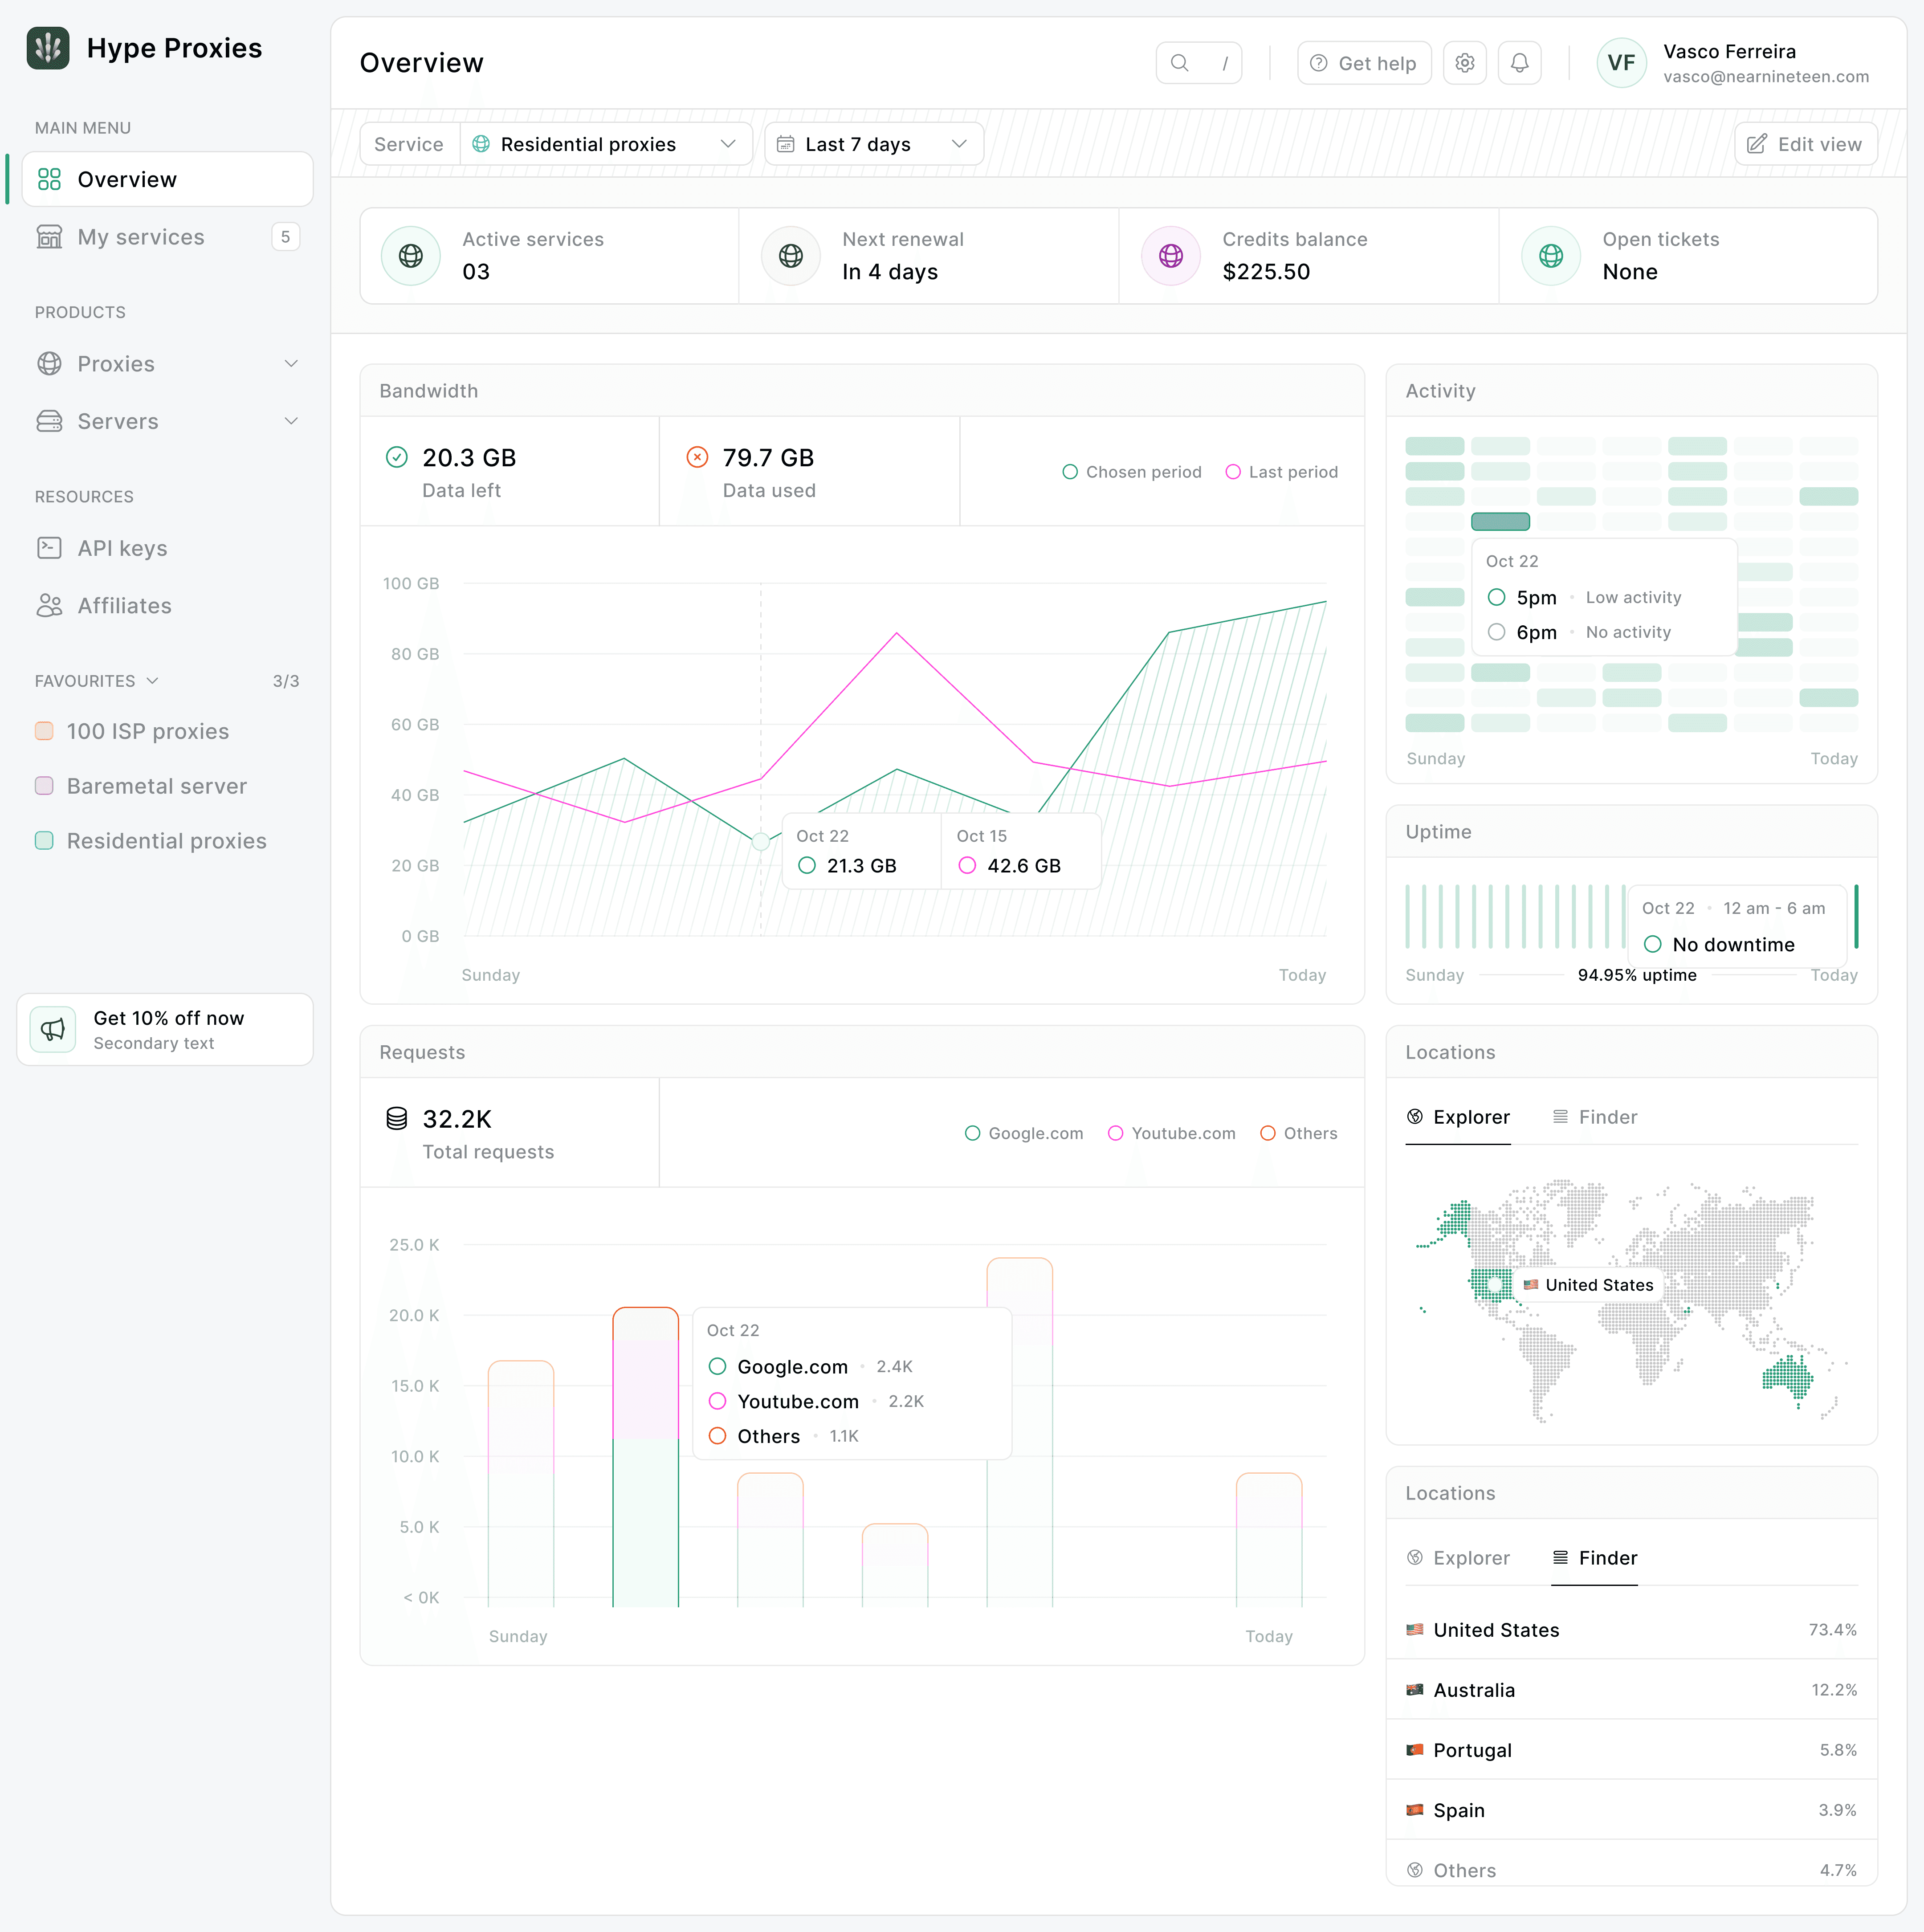Toggle Chosen period legend in Bandwidth
Viewport: 1924px width, 1932px height.
pos(1132,472)
